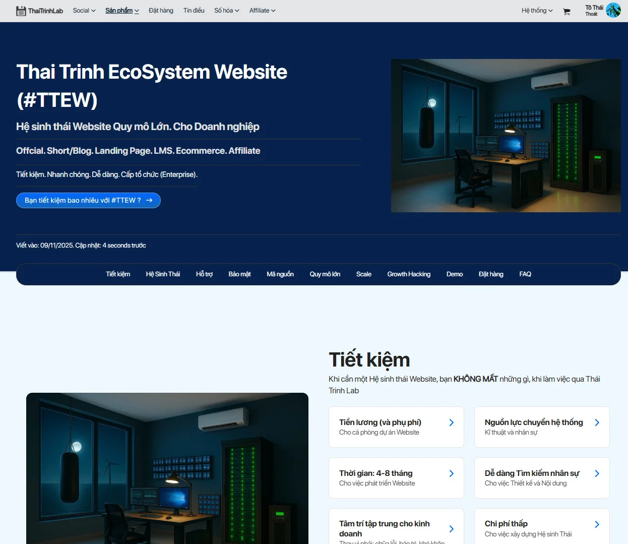Open the Thời gian: 4-8 tháng card
The height and width of the screenshot is (544, 628).
[x=396, y=478]
